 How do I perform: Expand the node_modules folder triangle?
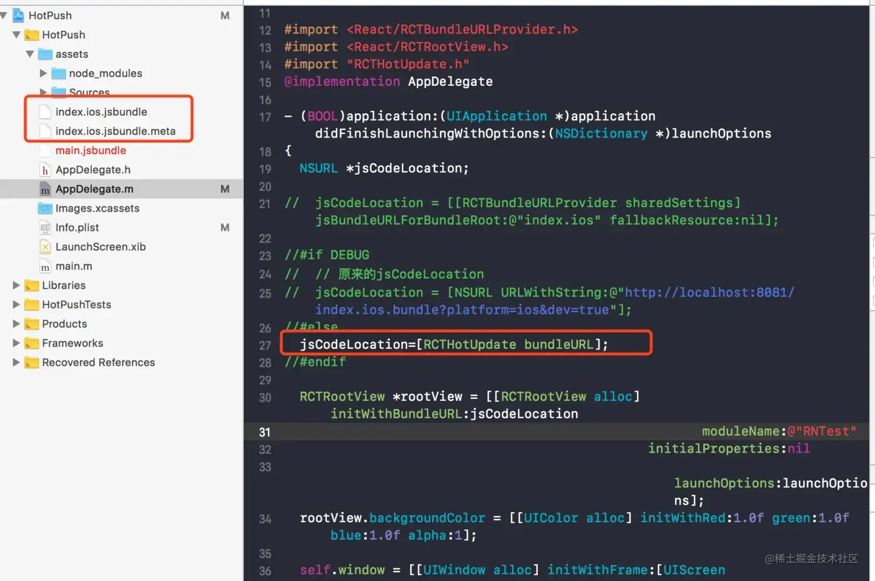43,73
